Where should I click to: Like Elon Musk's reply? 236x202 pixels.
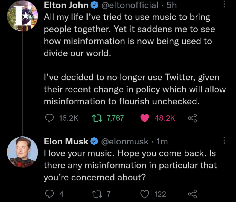click(x=145, y=194)
